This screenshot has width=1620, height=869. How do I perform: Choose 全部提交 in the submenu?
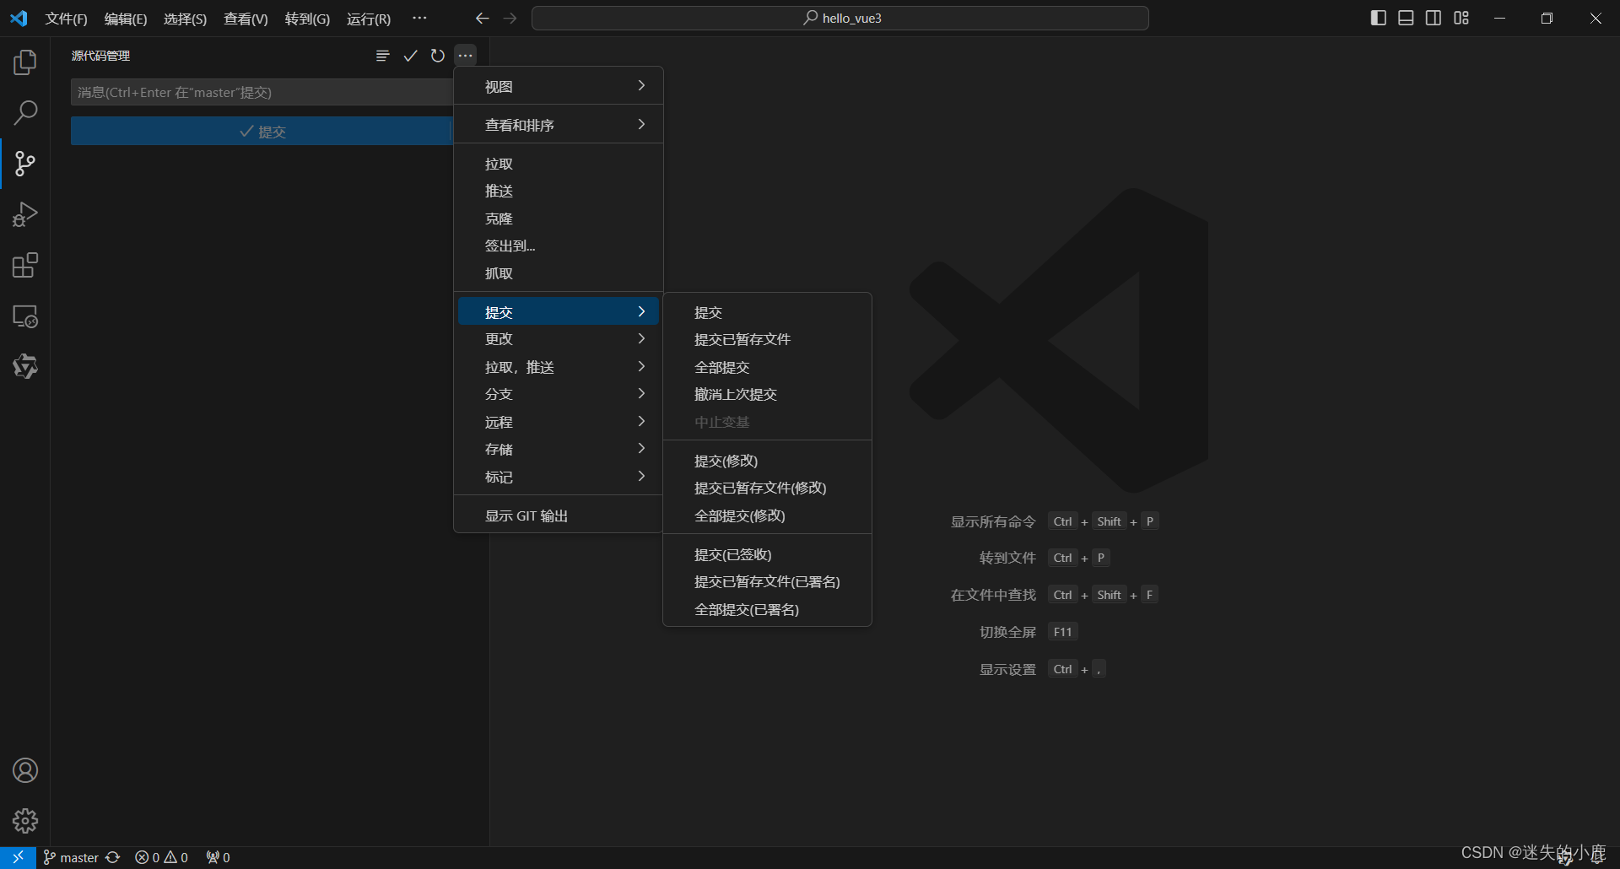(767, 367)
